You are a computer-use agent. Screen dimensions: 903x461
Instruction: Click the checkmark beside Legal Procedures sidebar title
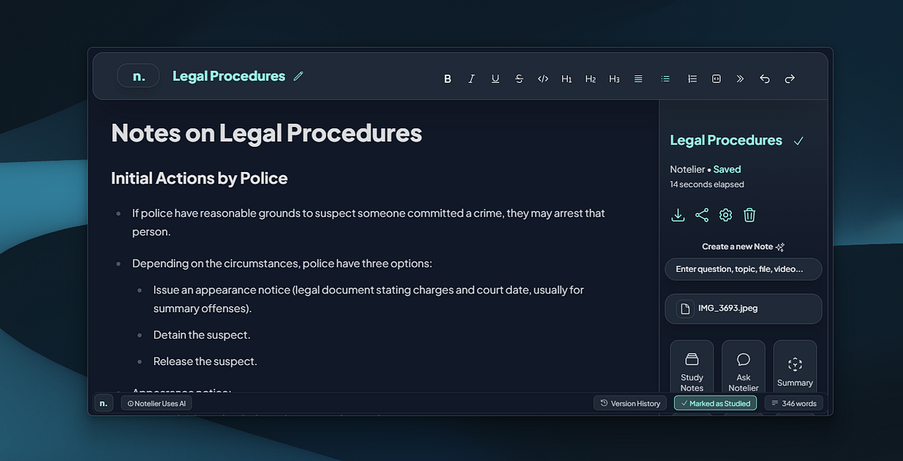(798, 141)
